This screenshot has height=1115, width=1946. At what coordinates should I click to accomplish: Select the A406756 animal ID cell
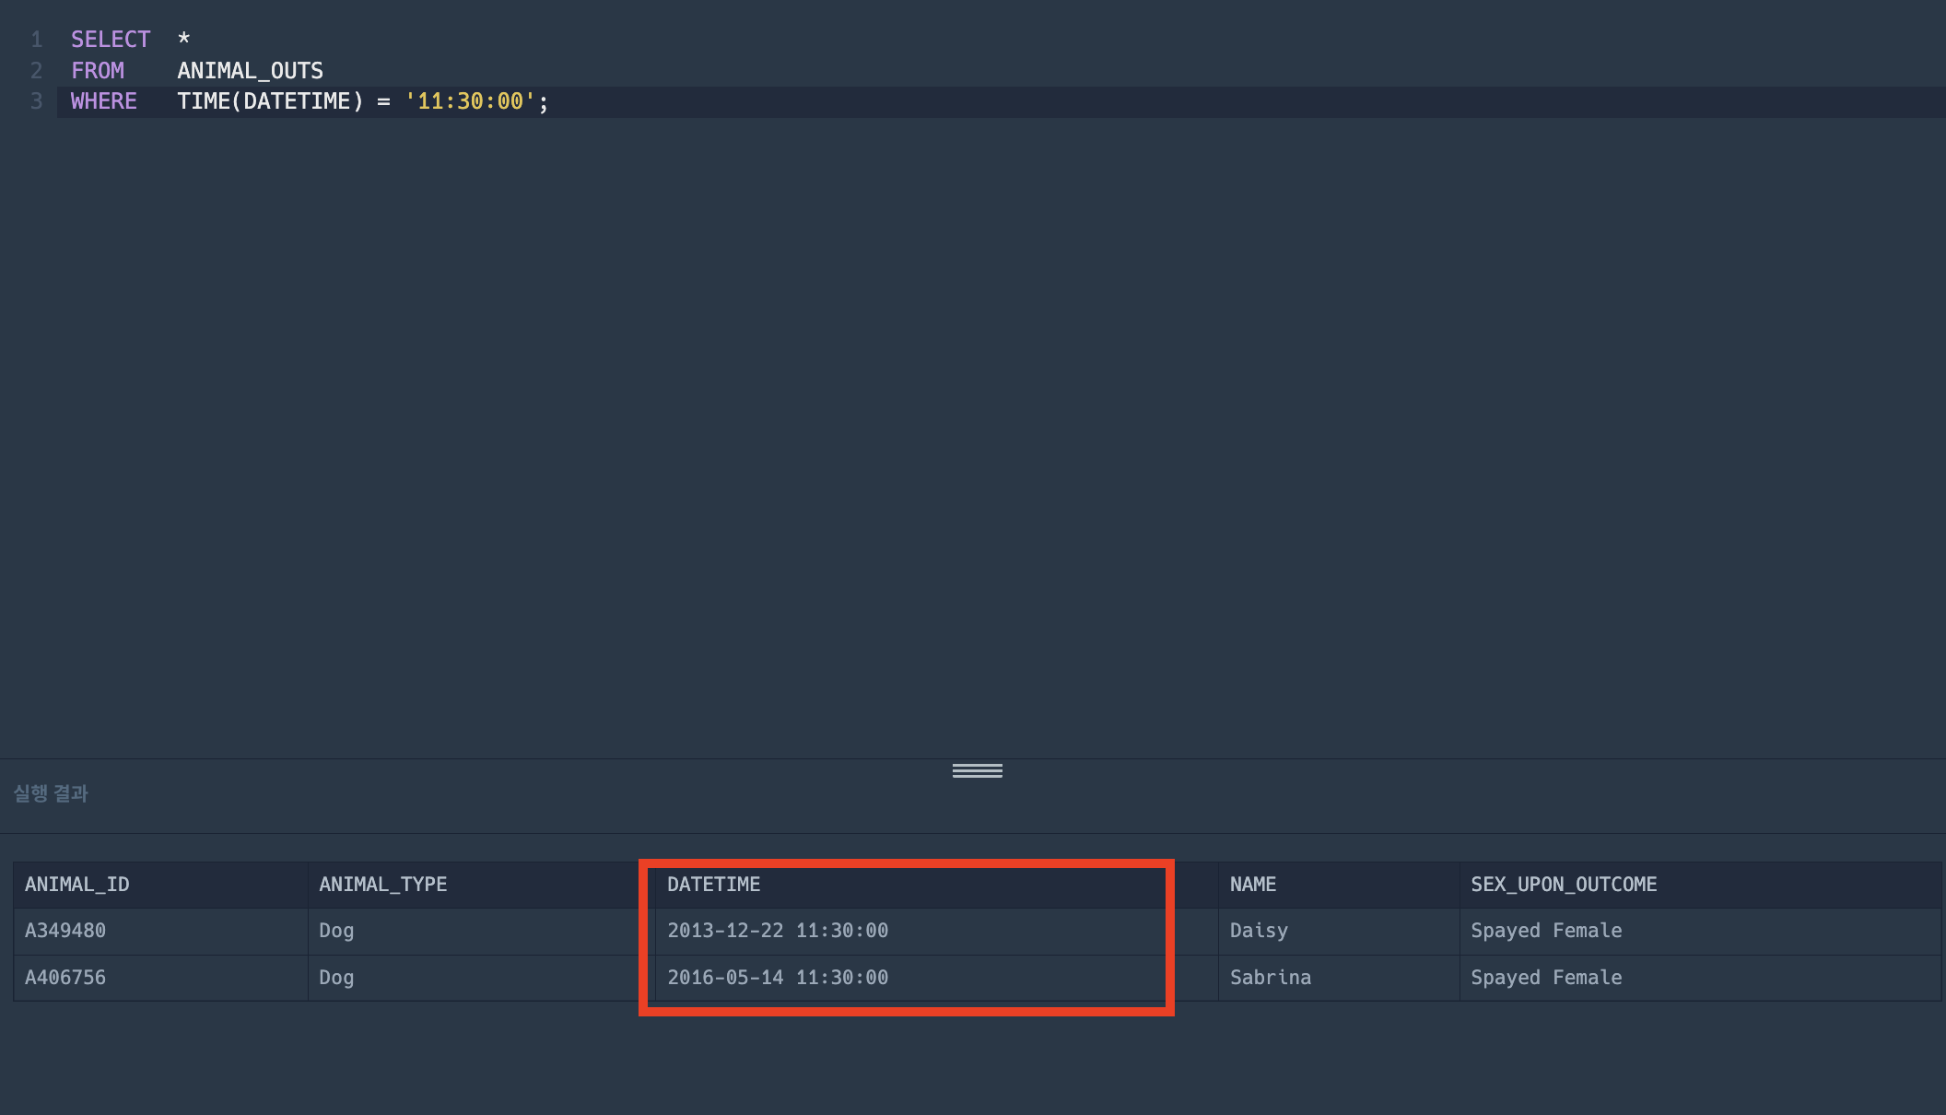click(65, 978)
